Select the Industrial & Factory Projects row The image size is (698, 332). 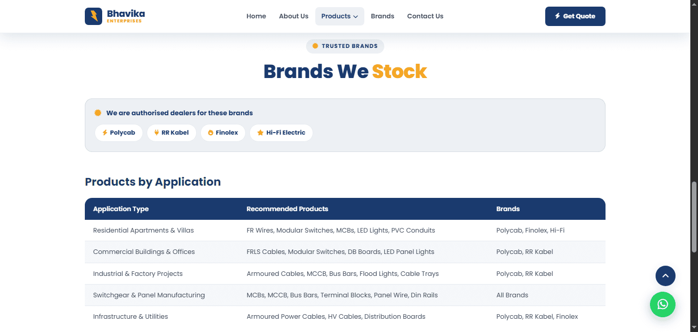coord(345,274)
